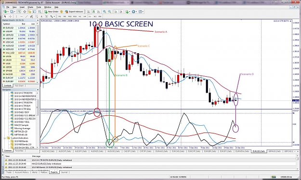Switch chart to bar chart icon
Viewport: 301px width, 180px height.
click(x=89, y=12)
